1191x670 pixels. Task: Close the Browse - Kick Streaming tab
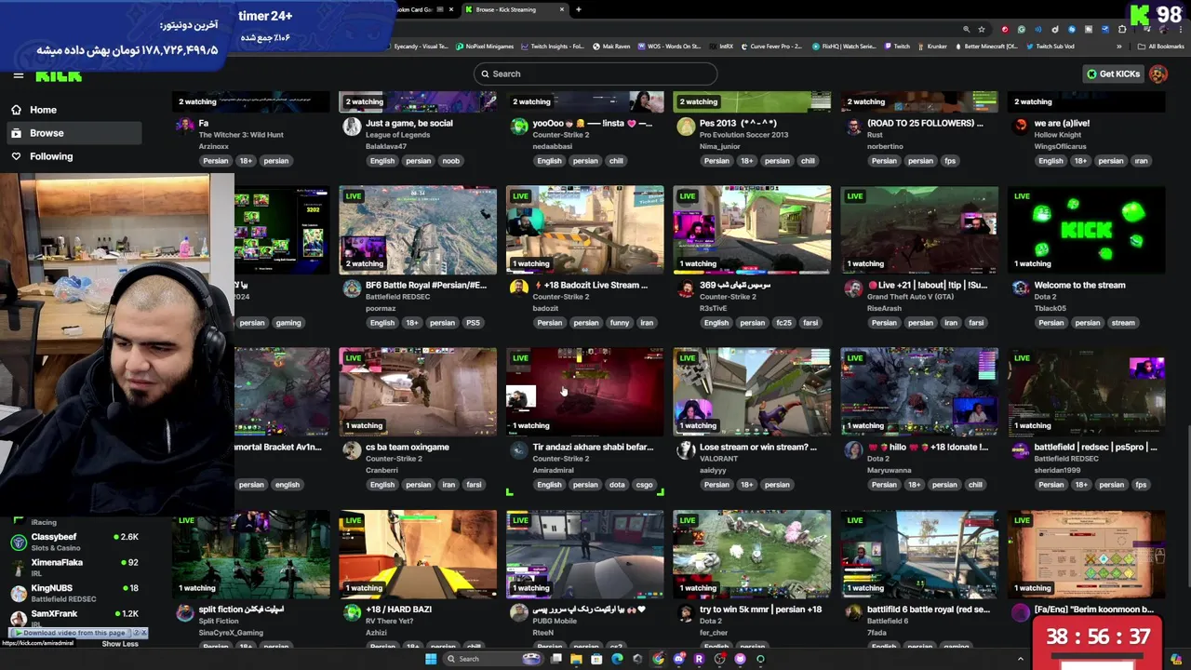[562, 9]
